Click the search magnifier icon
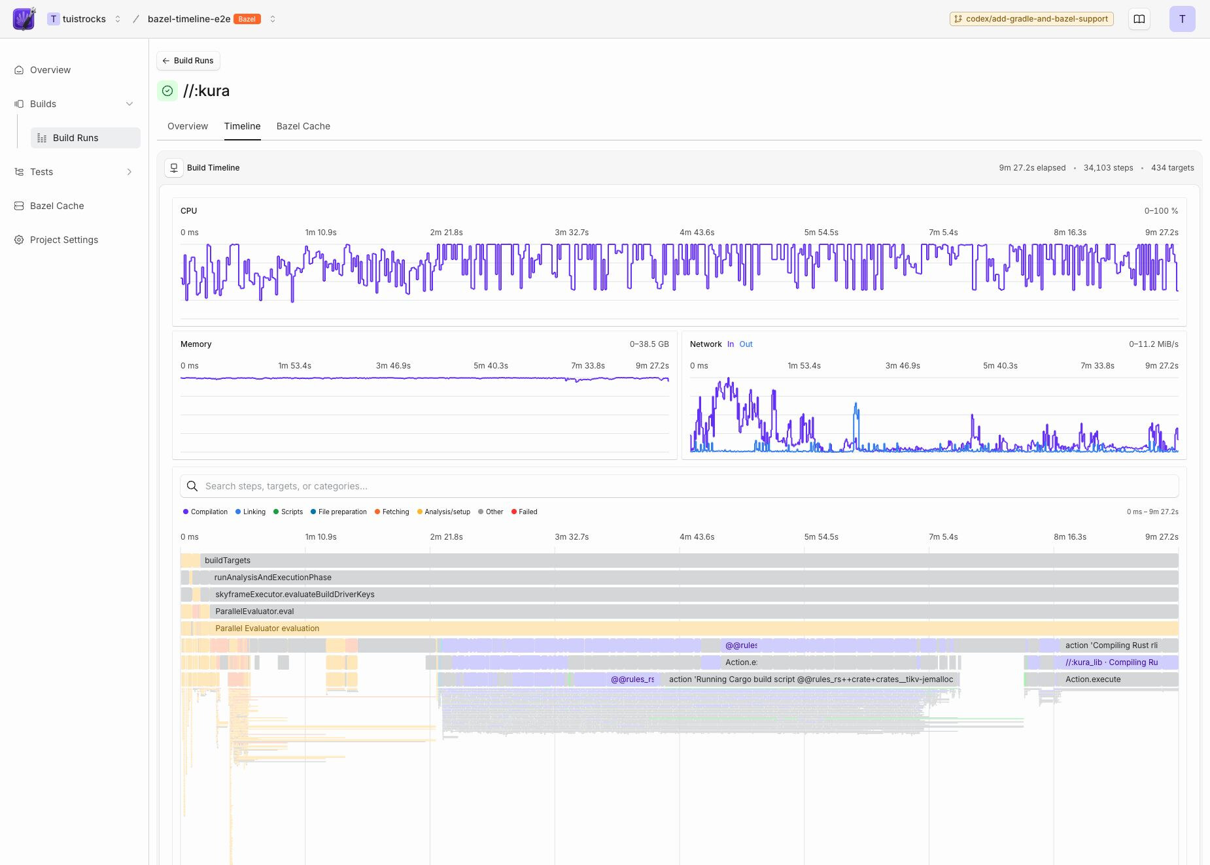The width and height of the screenshot is (1210, 865). pyautogui.click(x=192, y=486)
